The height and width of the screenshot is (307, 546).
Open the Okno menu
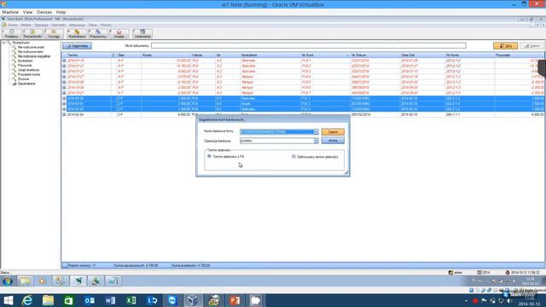(93, 25)
